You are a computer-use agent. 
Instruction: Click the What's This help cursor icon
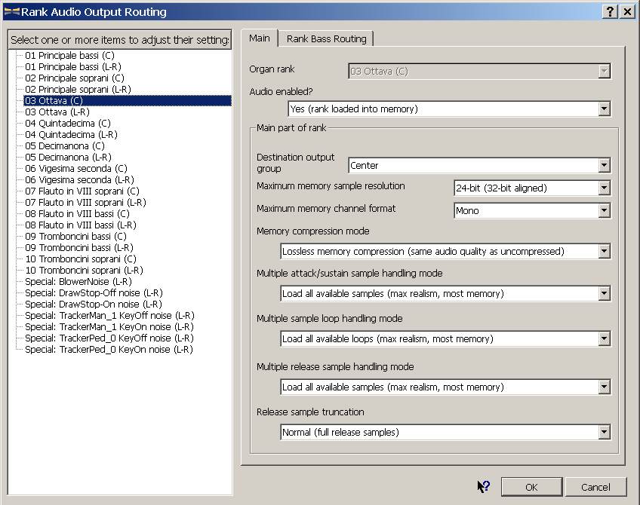[484, 487]
